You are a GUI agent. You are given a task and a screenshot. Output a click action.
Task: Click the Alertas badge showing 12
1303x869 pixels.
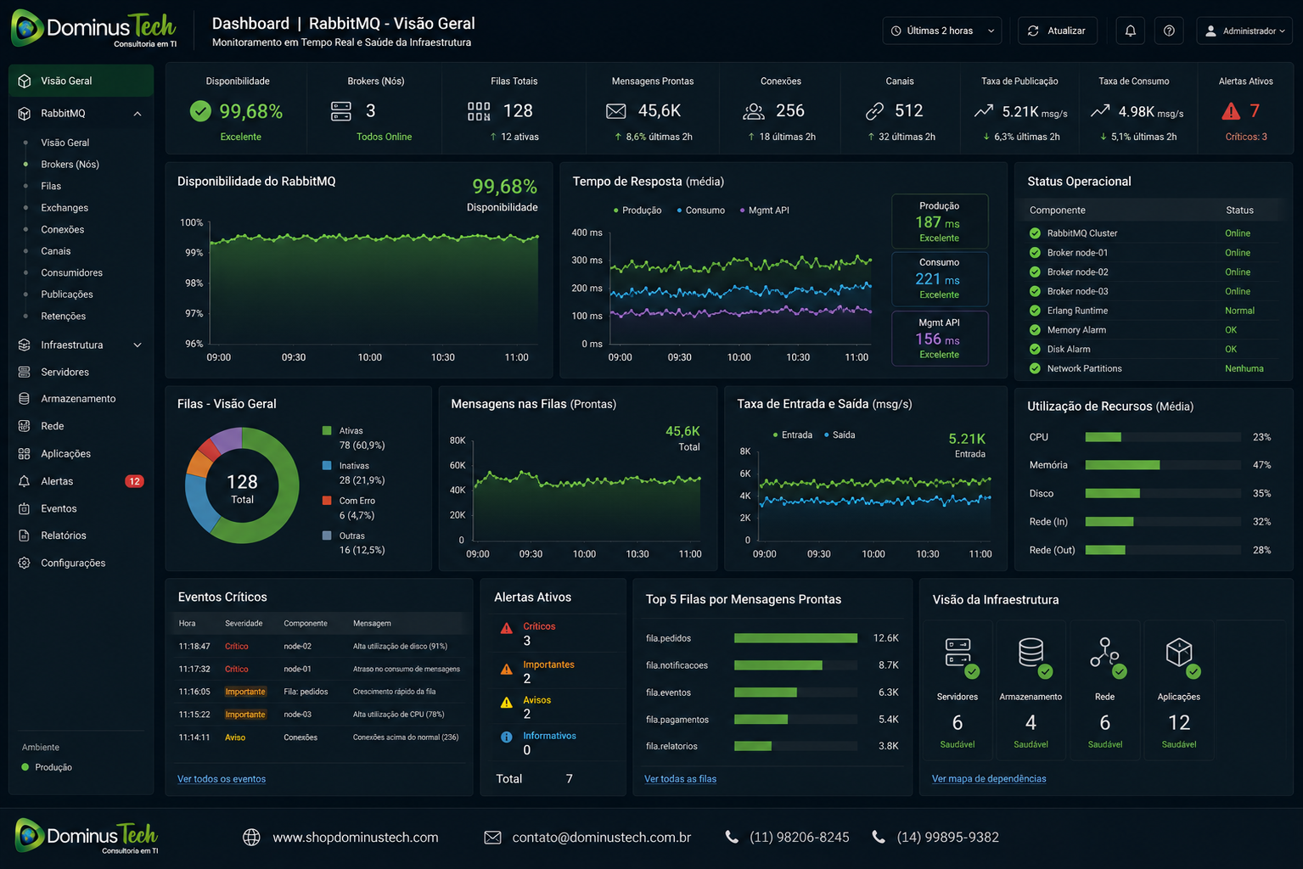coord(134,481)
